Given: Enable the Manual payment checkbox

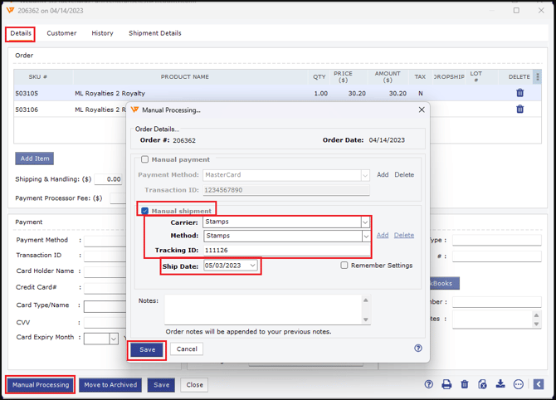Looking at the screenshot, I should (145, 159).
